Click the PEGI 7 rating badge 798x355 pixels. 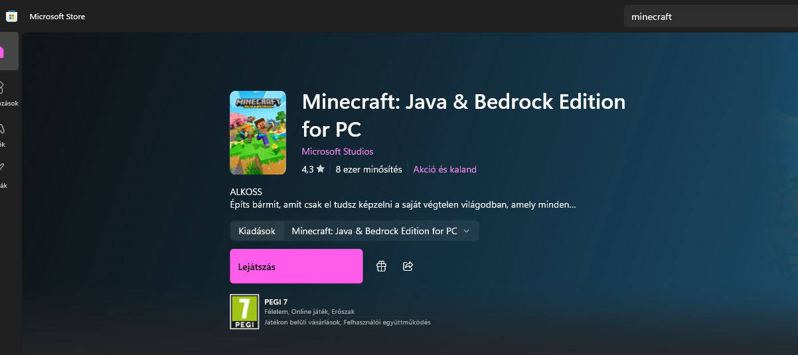coord(244,312)
